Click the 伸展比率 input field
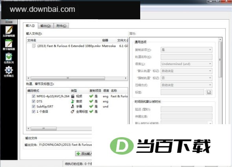232x167 pixels. [186, 116]
